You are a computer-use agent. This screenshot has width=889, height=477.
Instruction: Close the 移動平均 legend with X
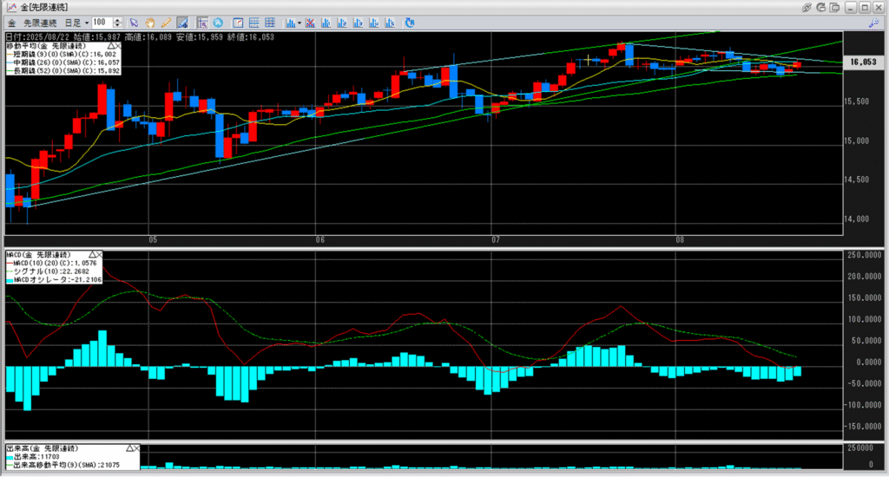[x=117, y=45]
